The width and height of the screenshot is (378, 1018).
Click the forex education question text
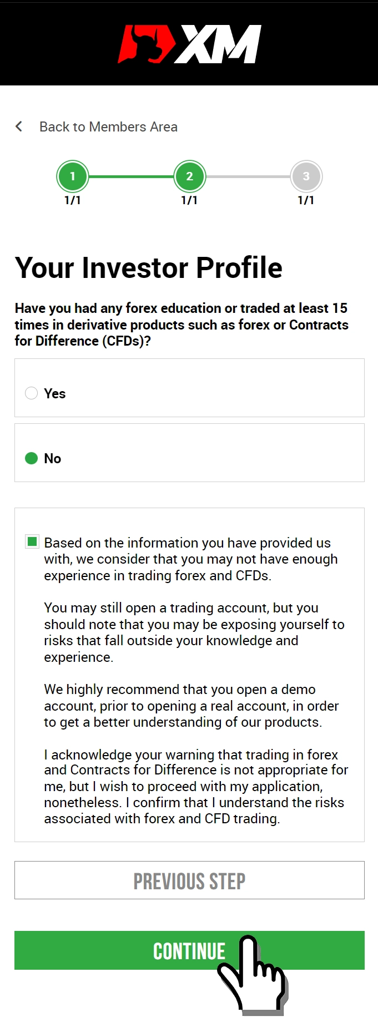(x=182, y=325)
